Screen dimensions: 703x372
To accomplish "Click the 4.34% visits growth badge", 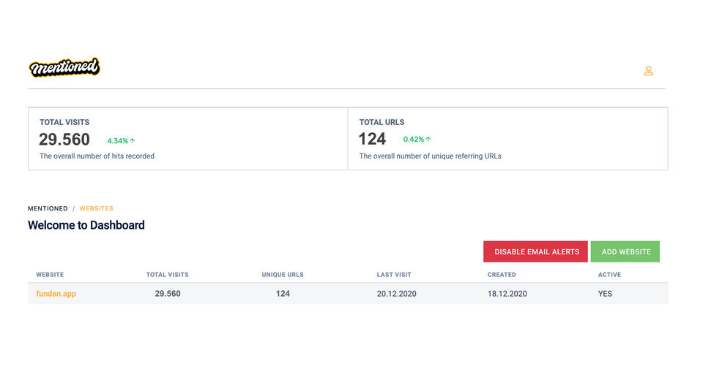I will pos(117,140).
